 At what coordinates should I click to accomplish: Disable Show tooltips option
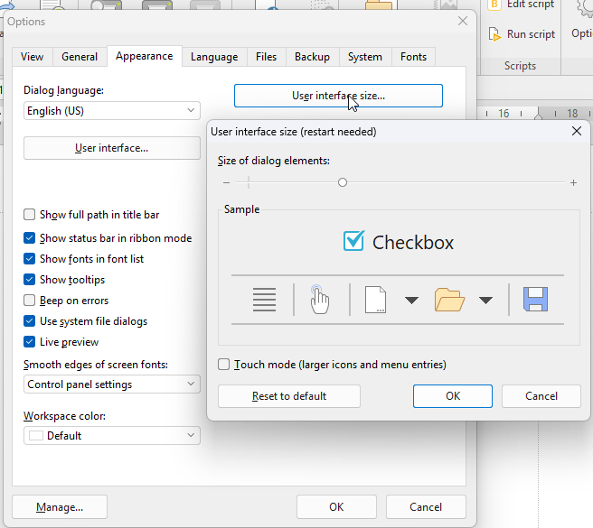point(31,280)
